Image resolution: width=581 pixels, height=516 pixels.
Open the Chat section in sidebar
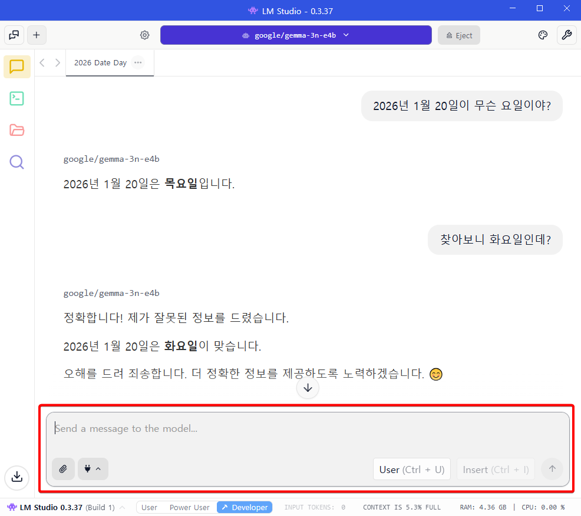[x=17, y=66]
